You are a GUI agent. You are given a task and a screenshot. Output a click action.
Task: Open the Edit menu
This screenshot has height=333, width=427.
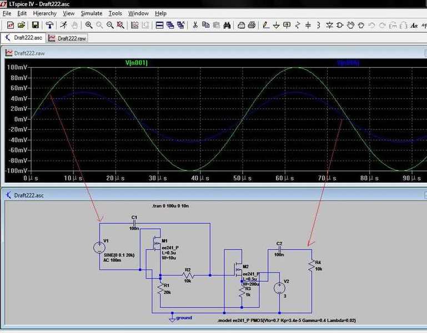[x=22, y=13]
